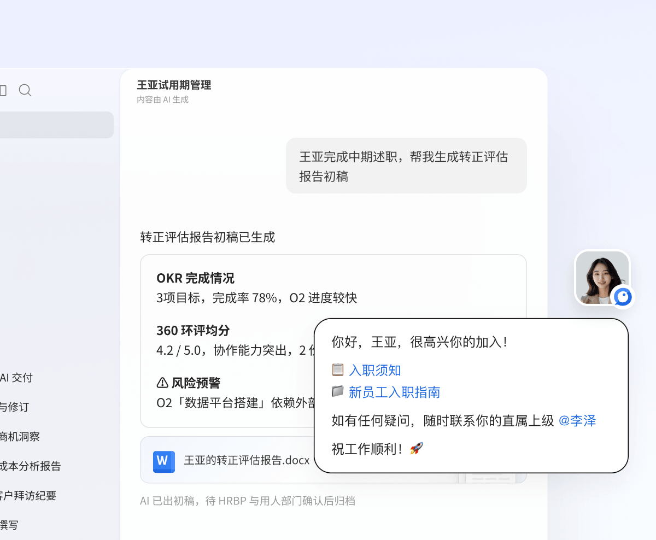Open the sidebar item ending with 户拜访纪要
The width and height of the screenshot is (656, 540).
coord(28,496)
